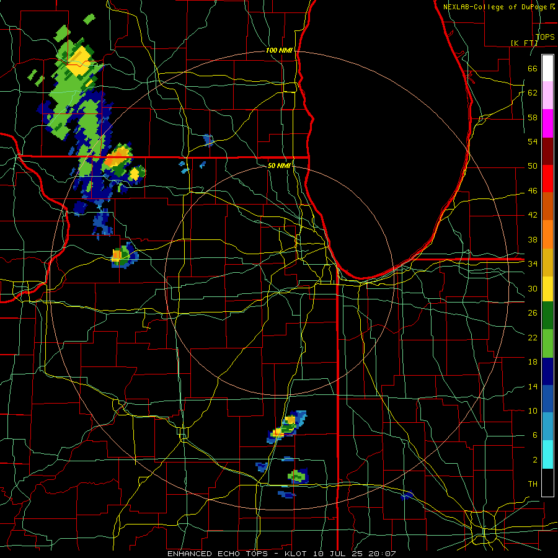Click the magenta legend swatch
This screenshot has height=558, width=558.
pos(547,123)
